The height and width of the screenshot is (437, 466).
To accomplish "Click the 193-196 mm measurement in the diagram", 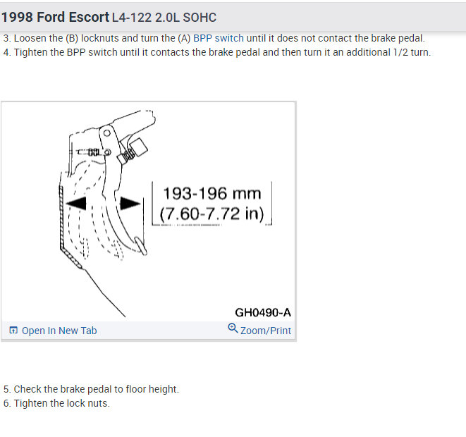I will (x=211, y=193).
